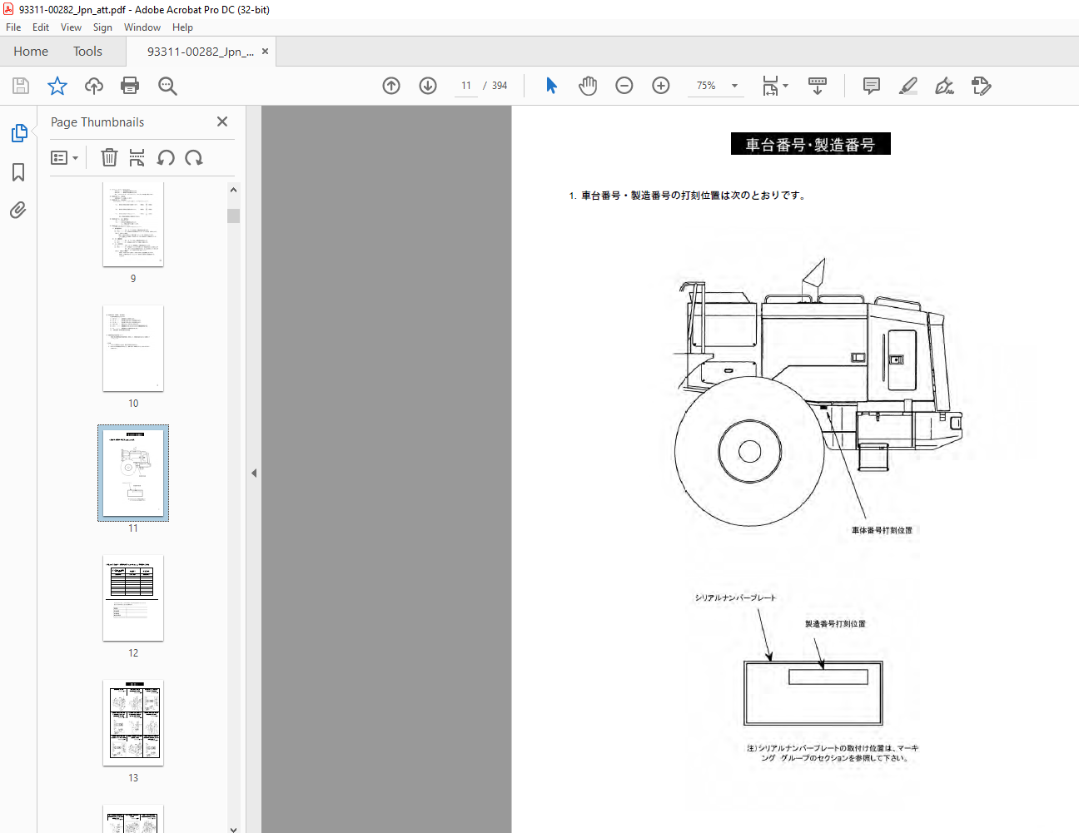Click the thumbnails scrollbar handle

click(233, 216)
